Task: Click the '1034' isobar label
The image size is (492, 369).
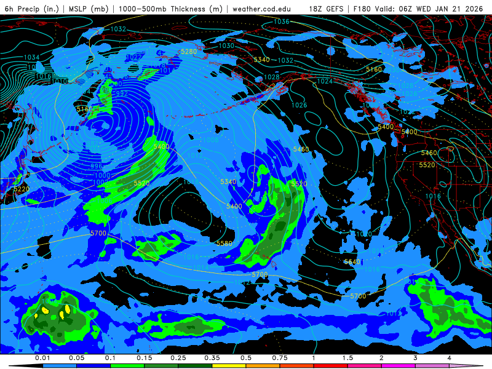Action: [32, 57]
